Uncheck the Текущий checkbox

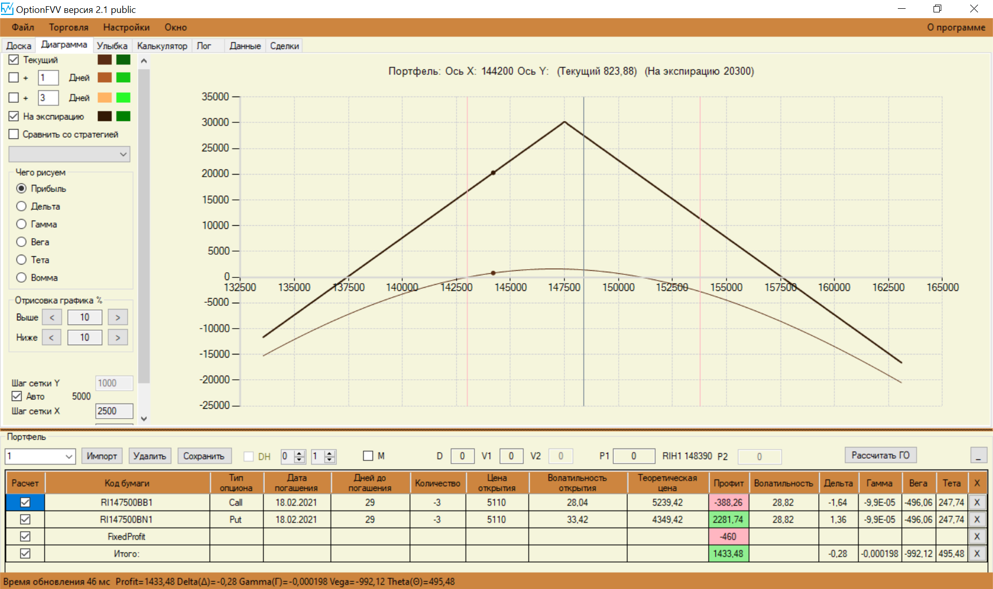14,60
